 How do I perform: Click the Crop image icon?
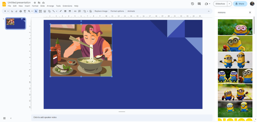85,11
